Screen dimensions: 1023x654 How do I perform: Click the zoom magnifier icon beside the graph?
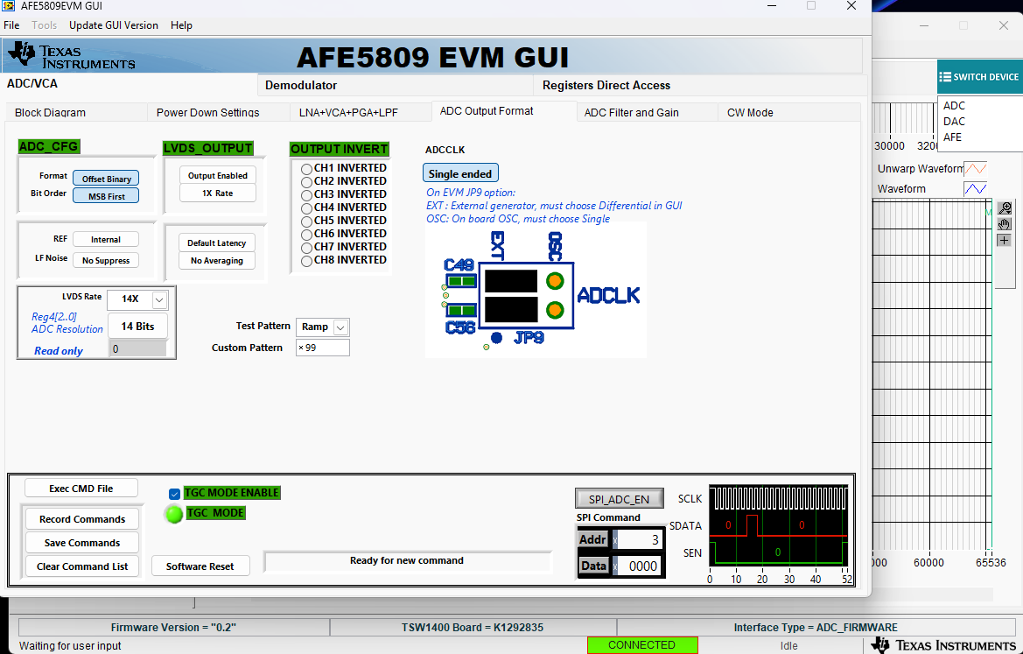click(x=1004, y=208)
